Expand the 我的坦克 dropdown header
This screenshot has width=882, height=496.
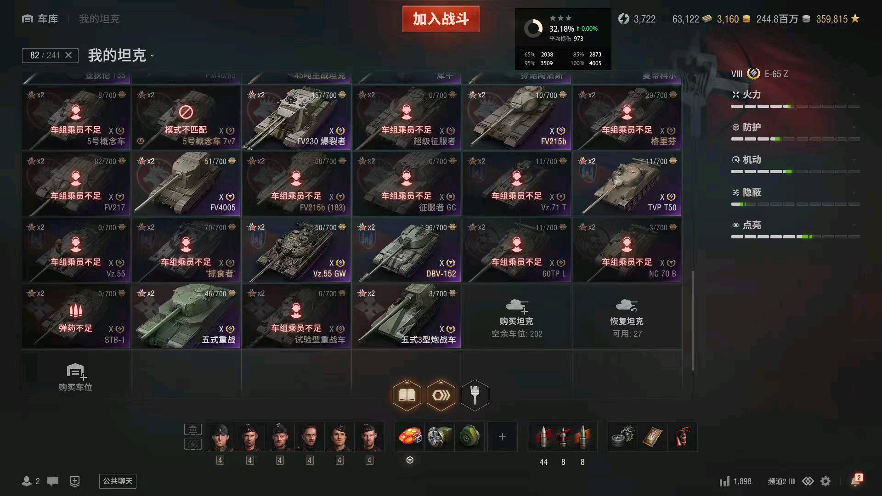pyautogui.click(x=121, y=56)
